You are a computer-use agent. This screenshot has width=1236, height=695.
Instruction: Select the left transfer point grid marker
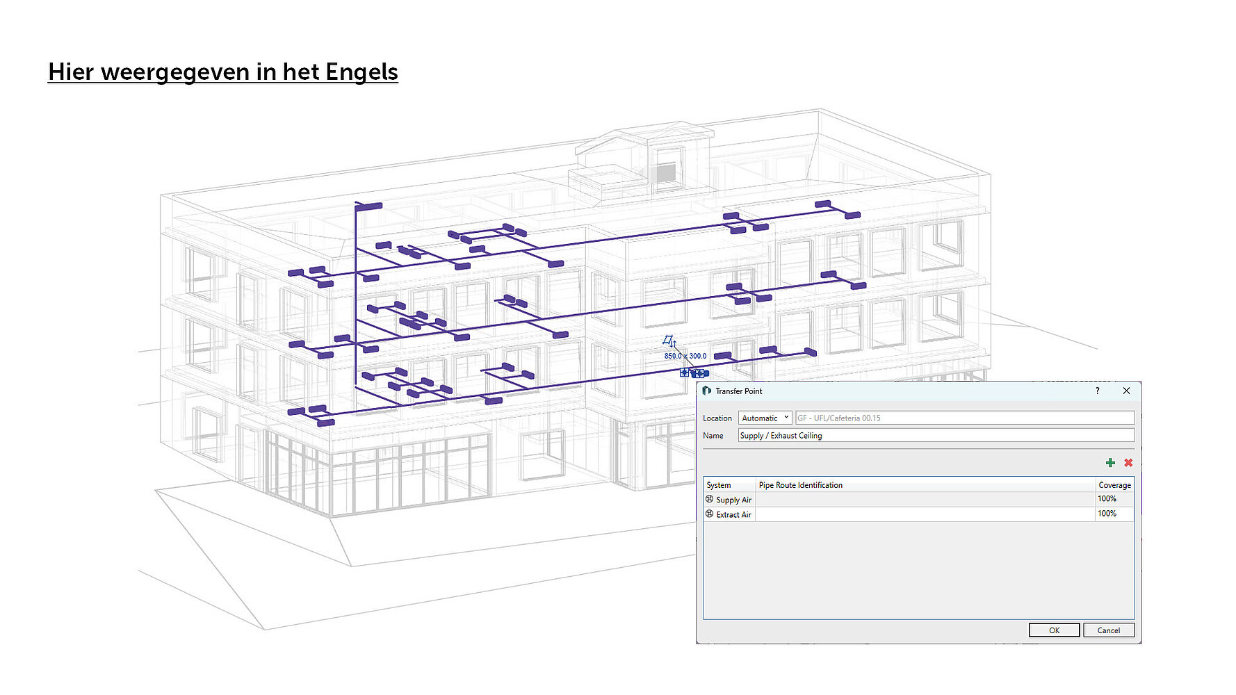click(x=685, y=373)
